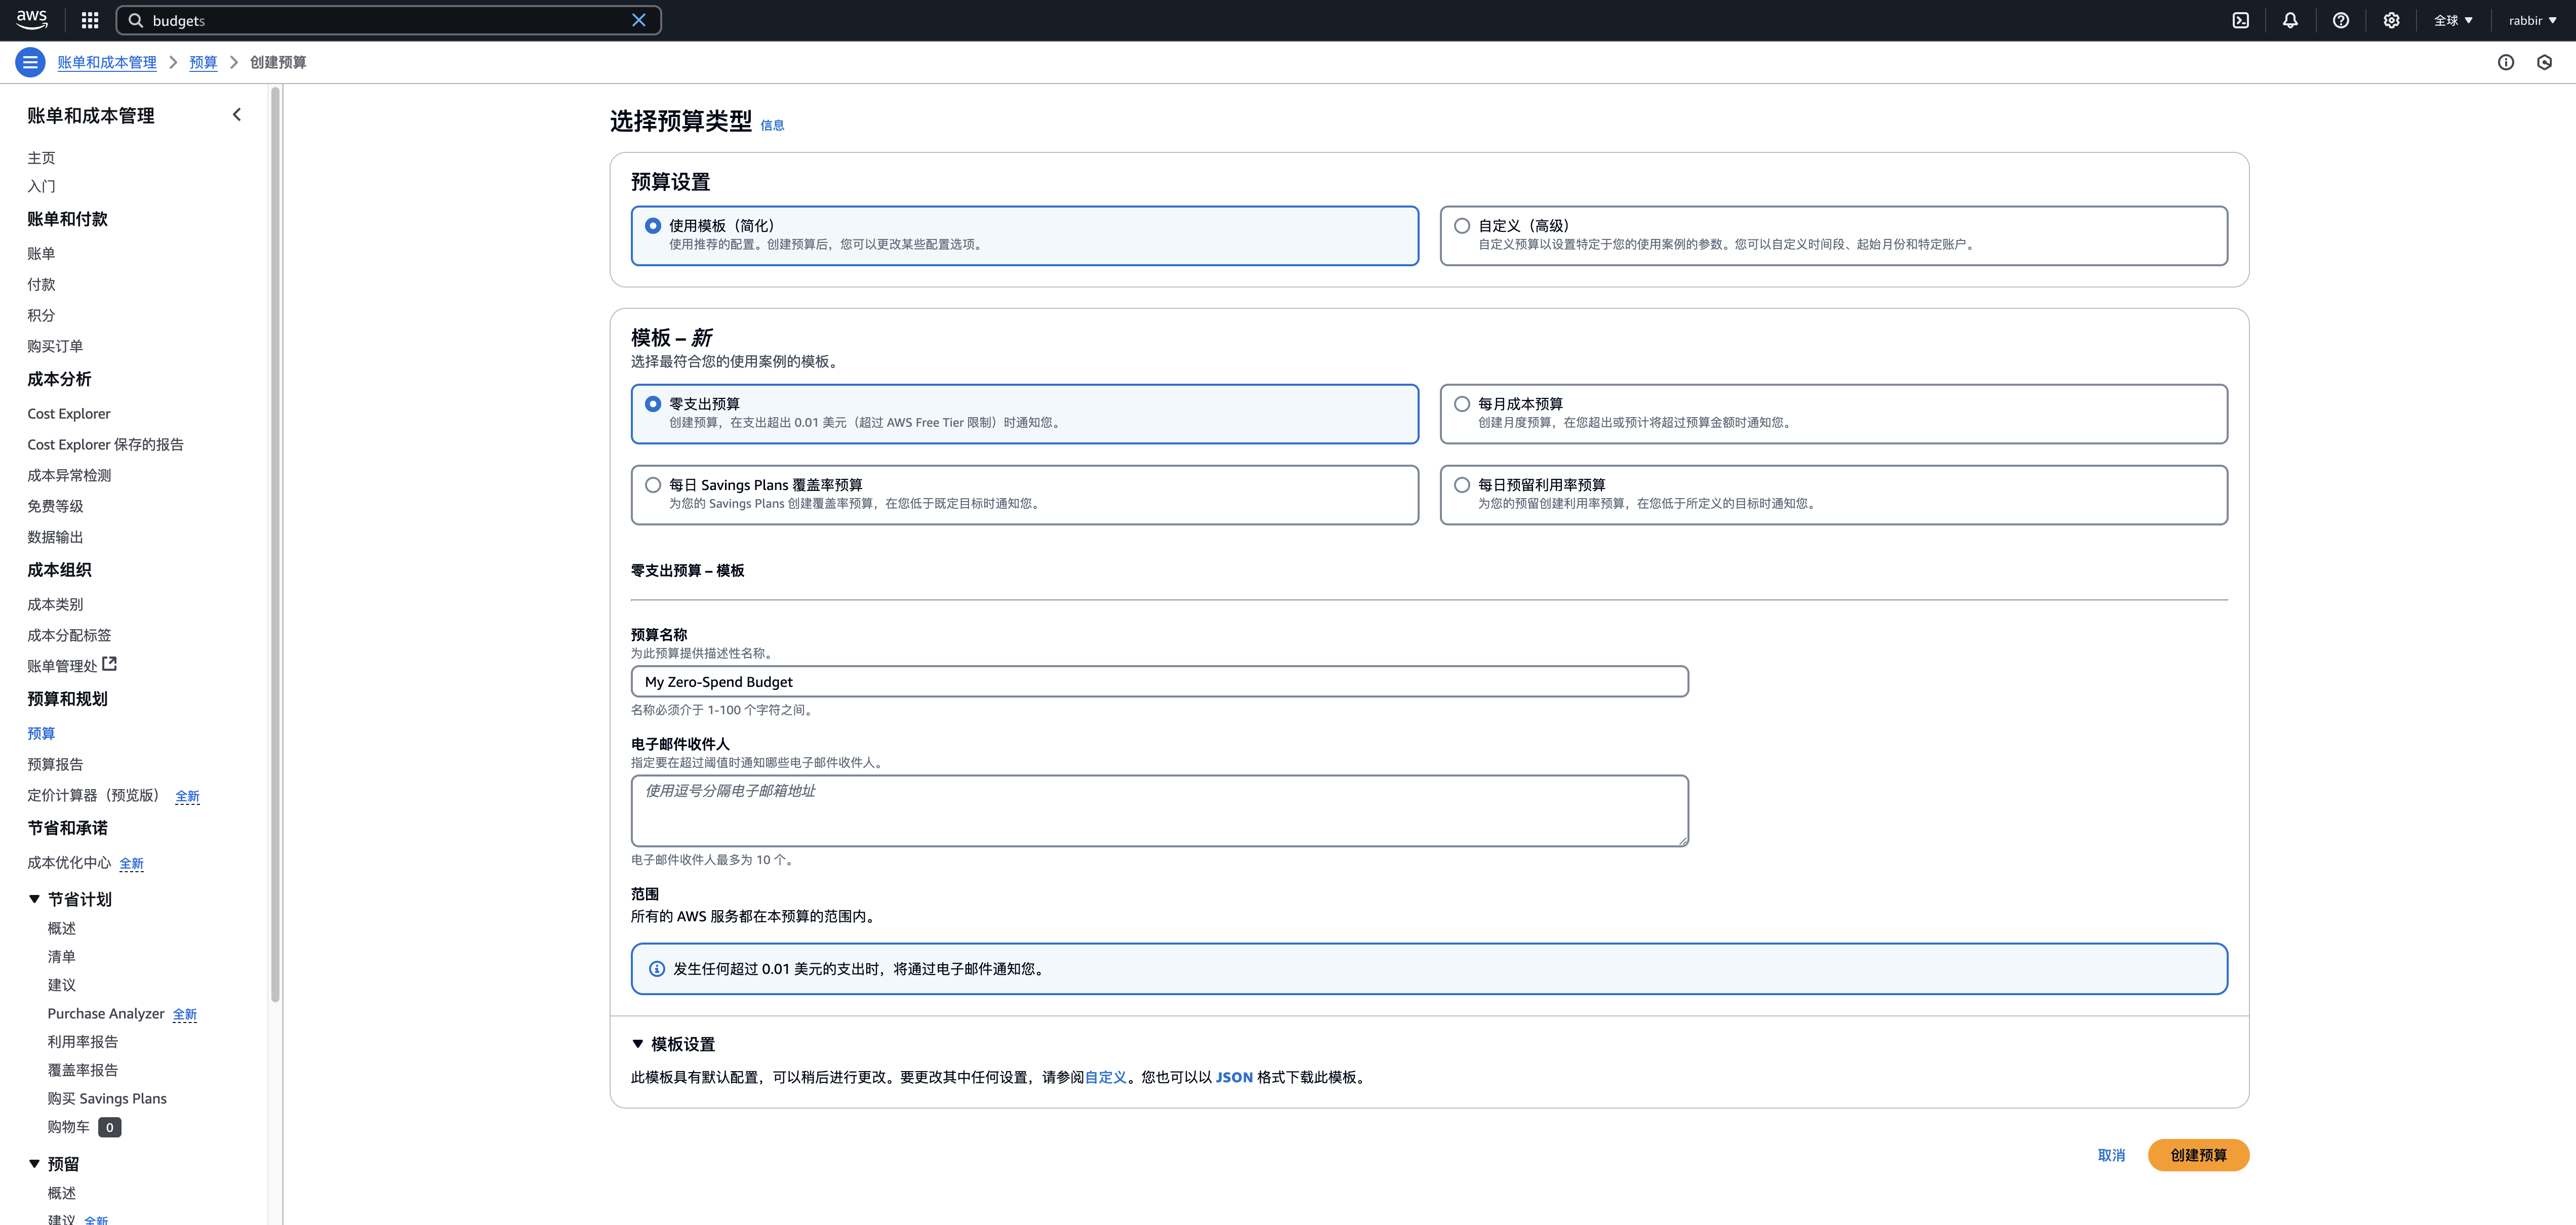Image resolution: width=2576 pixels, height=1225 pixels.
Task: Open 购买订单 in the sidebar
Action: coord(55,346)
